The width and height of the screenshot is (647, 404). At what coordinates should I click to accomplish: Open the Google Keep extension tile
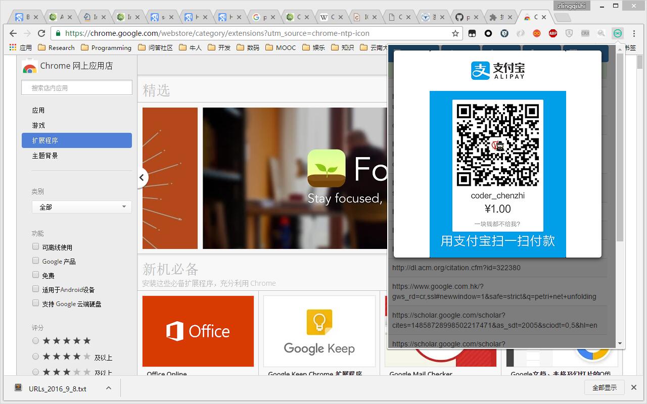319,331
